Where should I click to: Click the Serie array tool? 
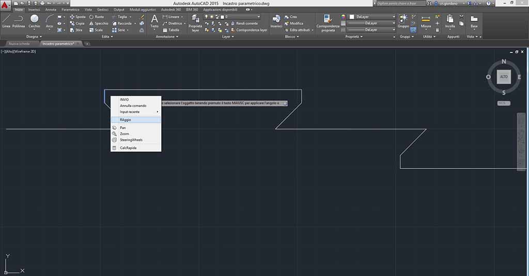118,30
